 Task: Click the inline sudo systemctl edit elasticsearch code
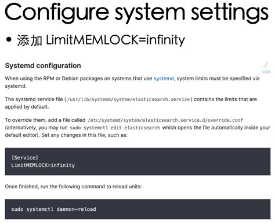coord(115,128)
